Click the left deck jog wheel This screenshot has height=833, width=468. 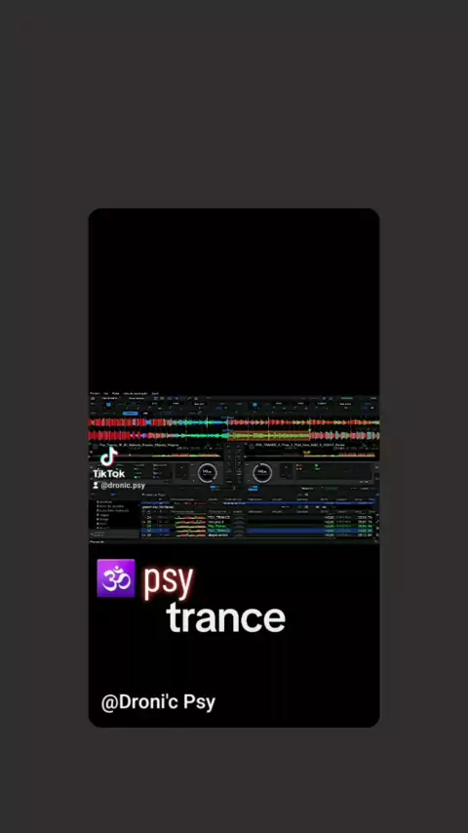(207, 472)
